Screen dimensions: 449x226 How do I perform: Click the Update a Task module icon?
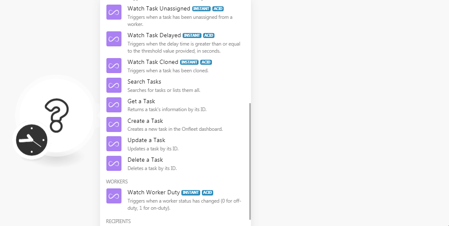[x=114, y=144]
